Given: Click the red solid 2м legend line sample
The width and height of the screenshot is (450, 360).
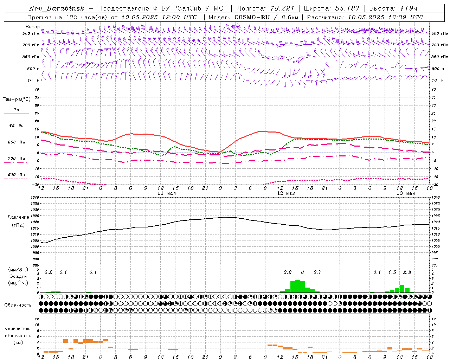Looking at the screenshot, I should click(16, 114).
